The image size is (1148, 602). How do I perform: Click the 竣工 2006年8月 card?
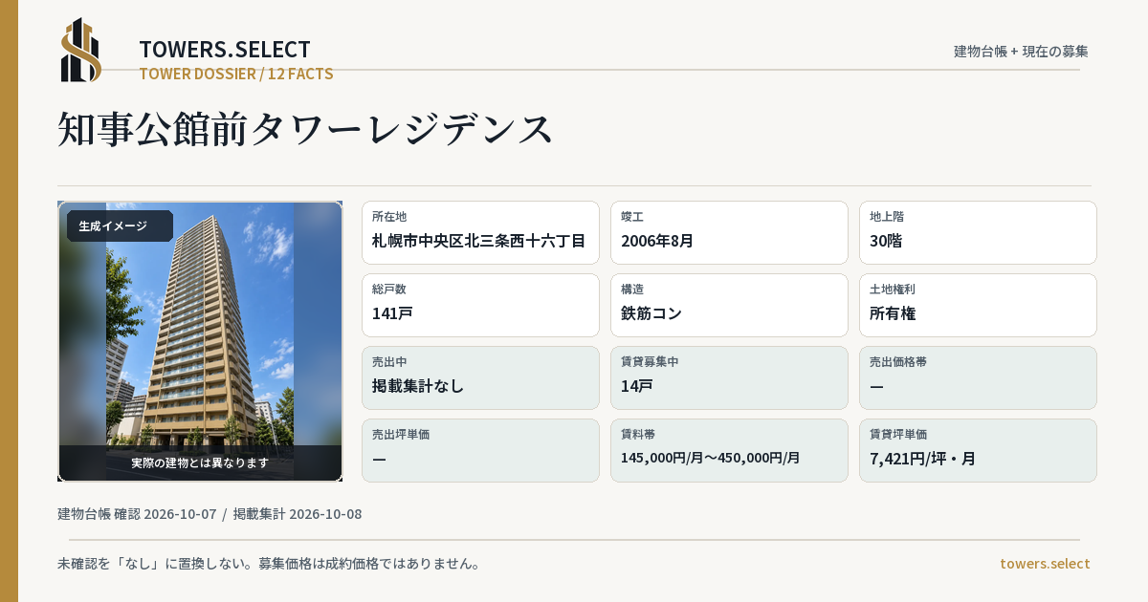point(729,232)
